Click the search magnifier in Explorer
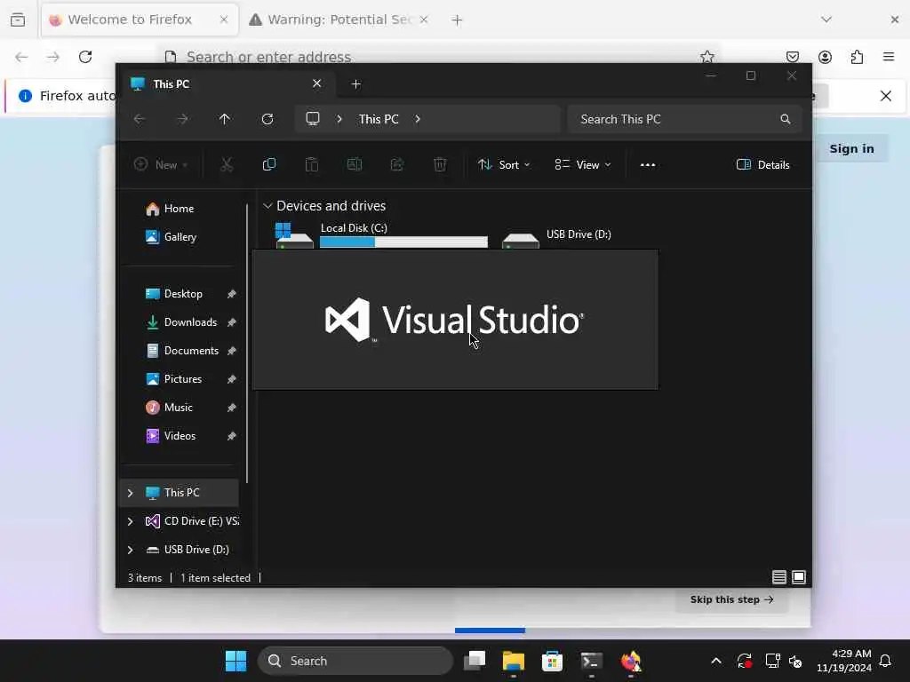The height and width of the screenshot is (682, 910). pyautogui.click(x=786, y=119)
